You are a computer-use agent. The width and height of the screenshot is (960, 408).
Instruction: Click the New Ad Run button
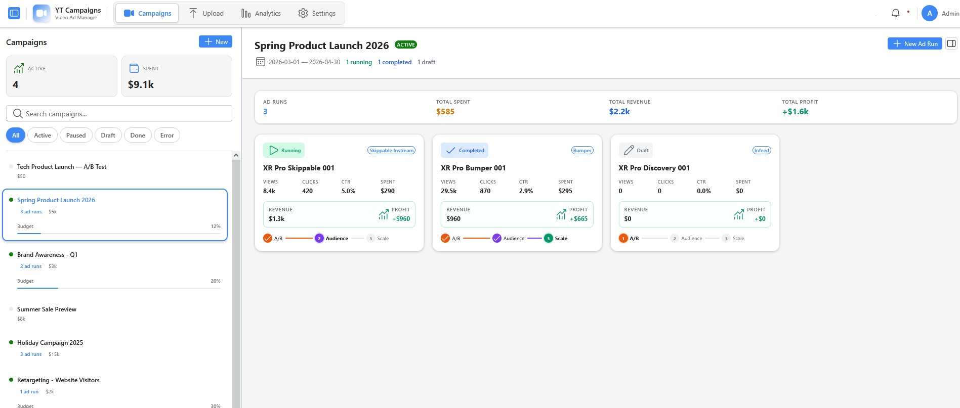pos(914,43)
